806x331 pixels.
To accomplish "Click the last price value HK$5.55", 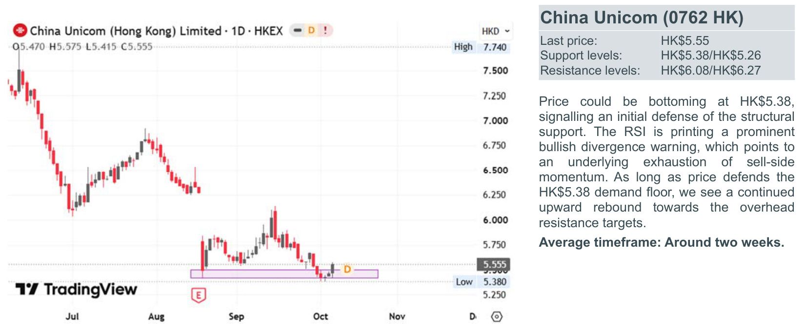I will click(x=685, y=40).
